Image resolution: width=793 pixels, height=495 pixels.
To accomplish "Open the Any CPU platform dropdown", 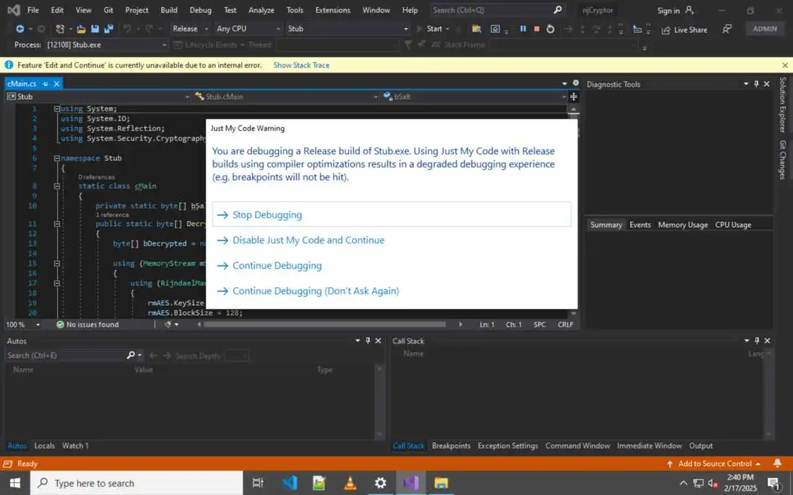I will pos(248,28).
